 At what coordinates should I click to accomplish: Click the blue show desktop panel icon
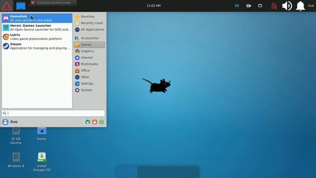21,5
